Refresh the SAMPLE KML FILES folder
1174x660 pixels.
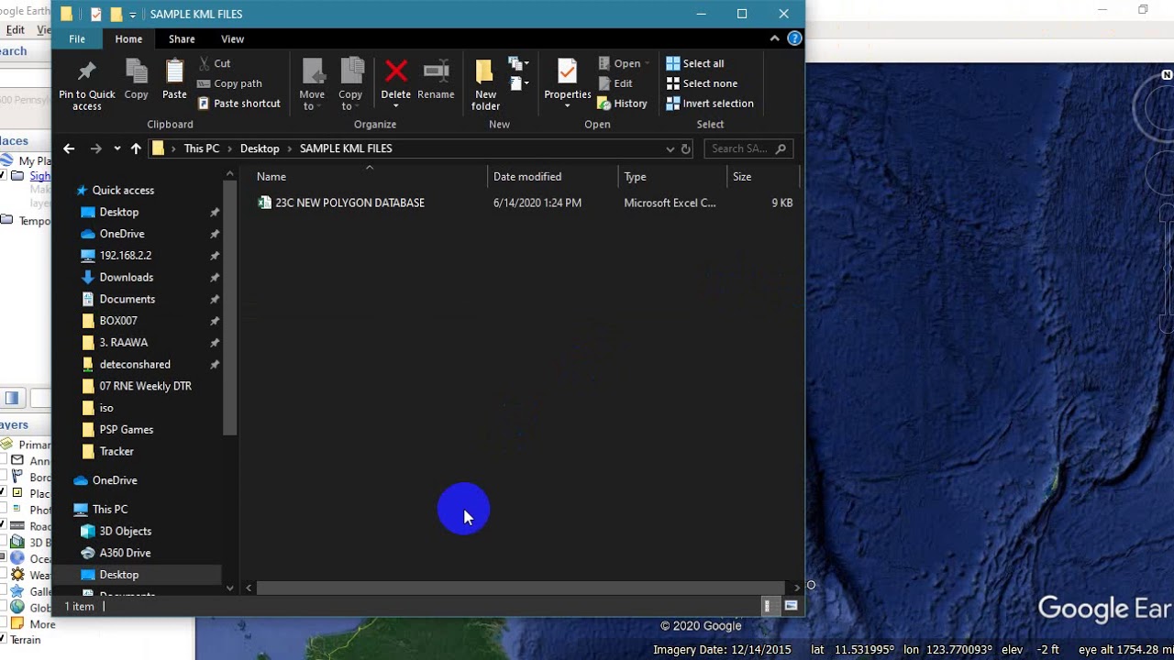point(685,148)
